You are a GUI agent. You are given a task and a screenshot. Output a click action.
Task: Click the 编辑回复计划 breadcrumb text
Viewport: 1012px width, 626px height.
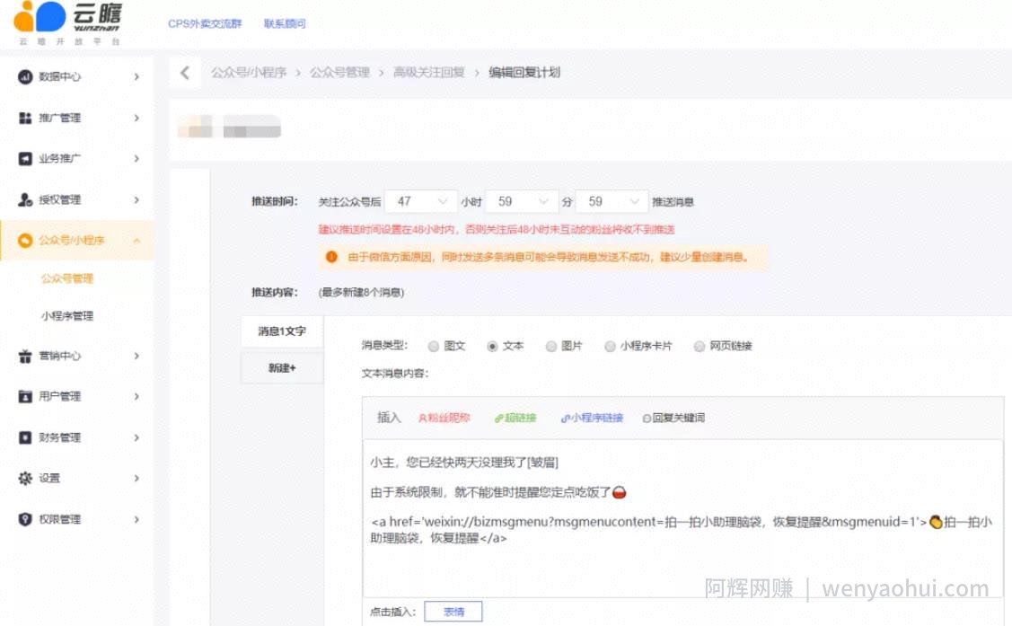point(524,72)
